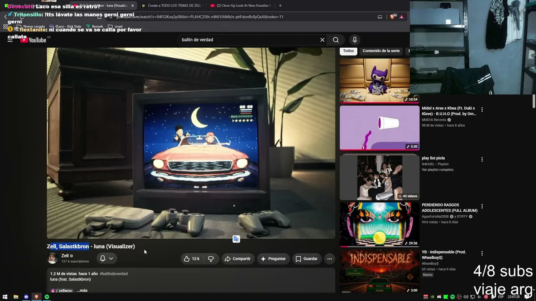Expand description with ...más
The image size is (536, 301).
(82, 291)
